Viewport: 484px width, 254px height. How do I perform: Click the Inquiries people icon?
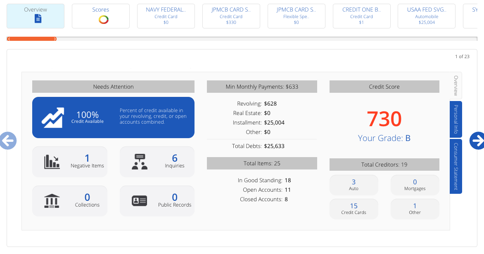click(x=140, y=162)
